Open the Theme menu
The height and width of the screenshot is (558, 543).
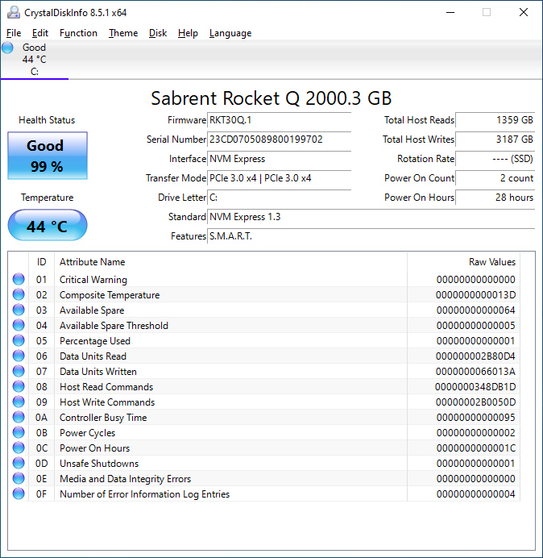(x=123, y=33)
